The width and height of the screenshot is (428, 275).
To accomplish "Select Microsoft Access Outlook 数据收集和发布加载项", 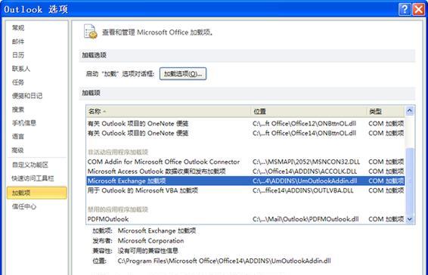I will pyautogui.click(x=246, y=171).
